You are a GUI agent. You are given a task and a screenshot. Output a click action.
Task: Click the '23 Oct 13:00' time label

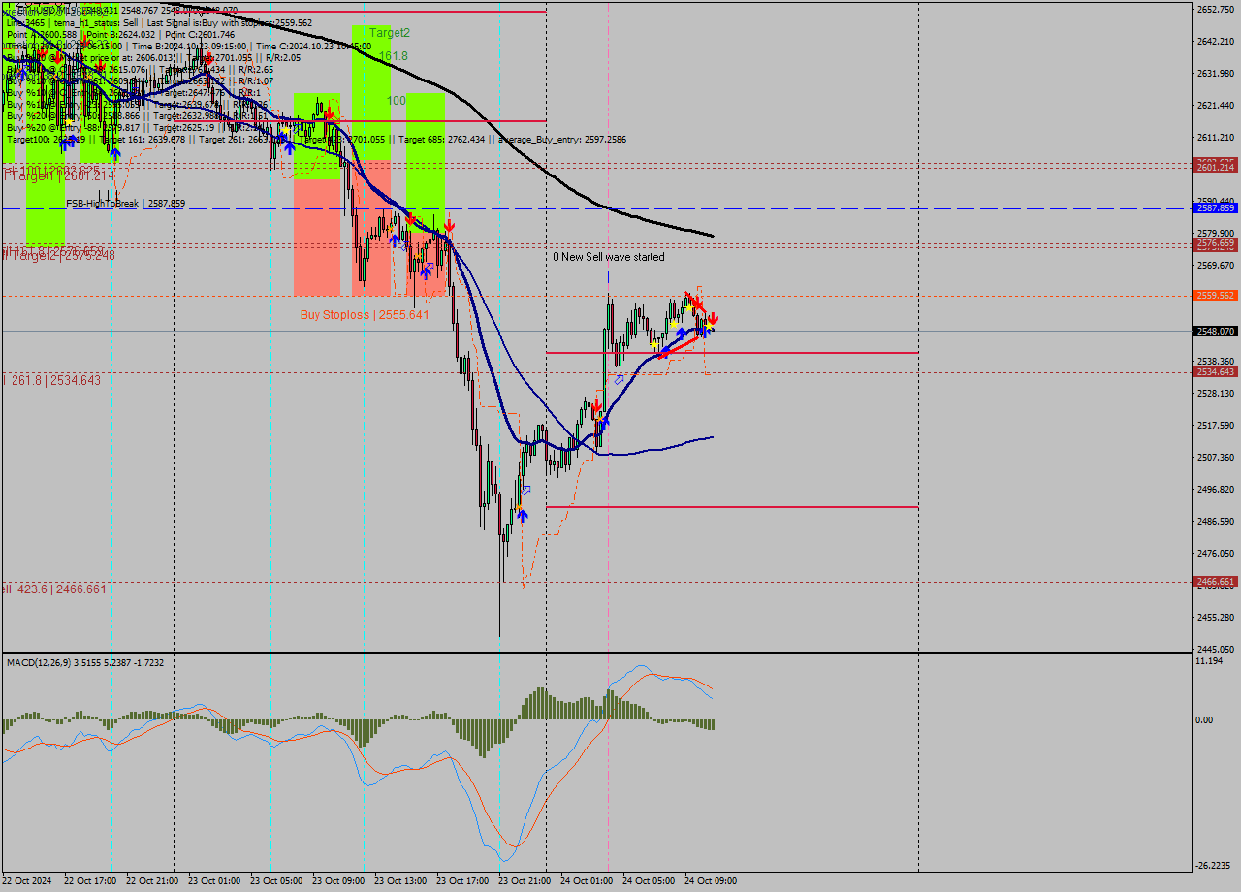pyautogui.click(x=401, y=880)
